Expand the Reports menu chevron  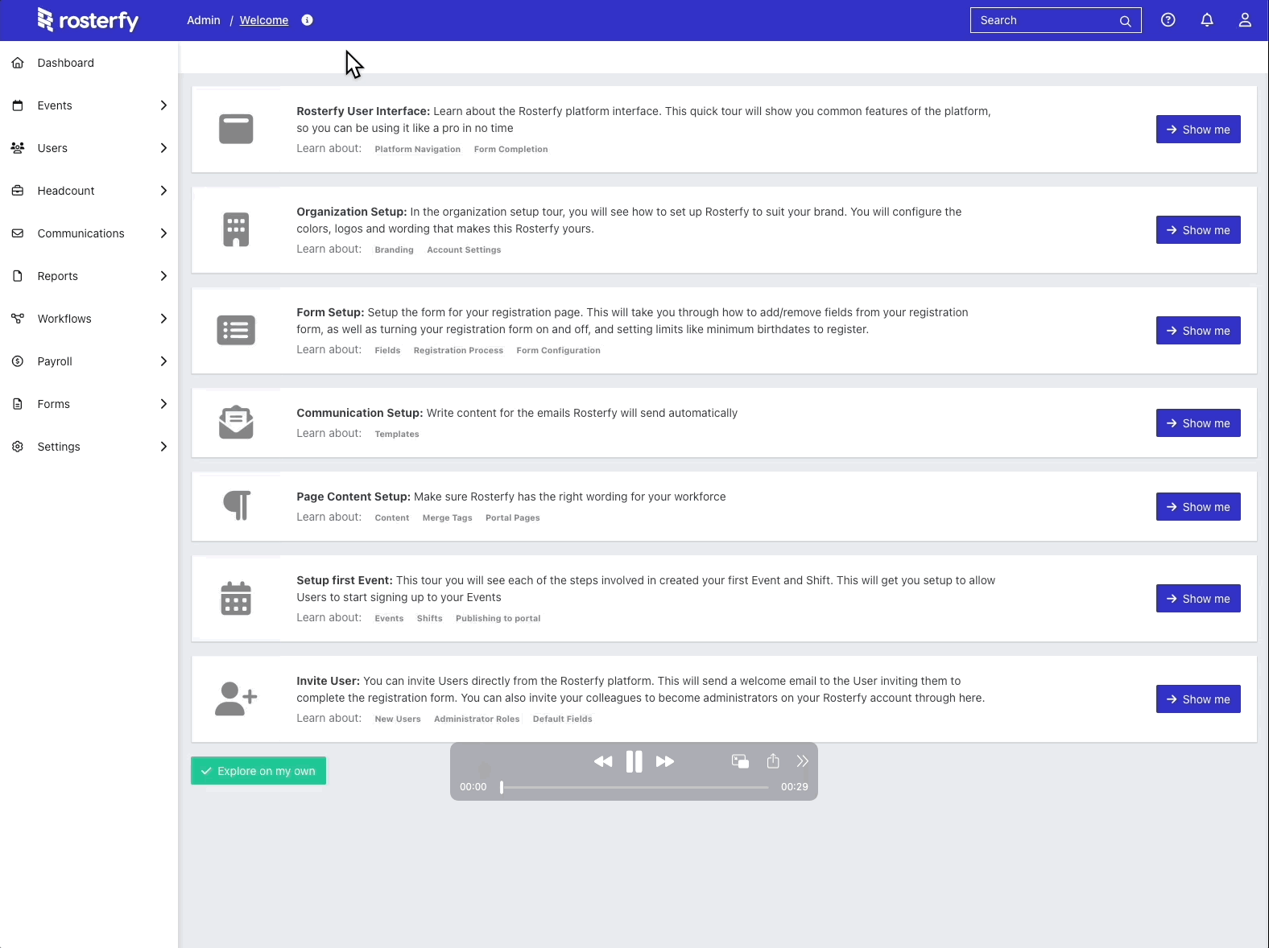pyautogui.click(x=163, y=276)
